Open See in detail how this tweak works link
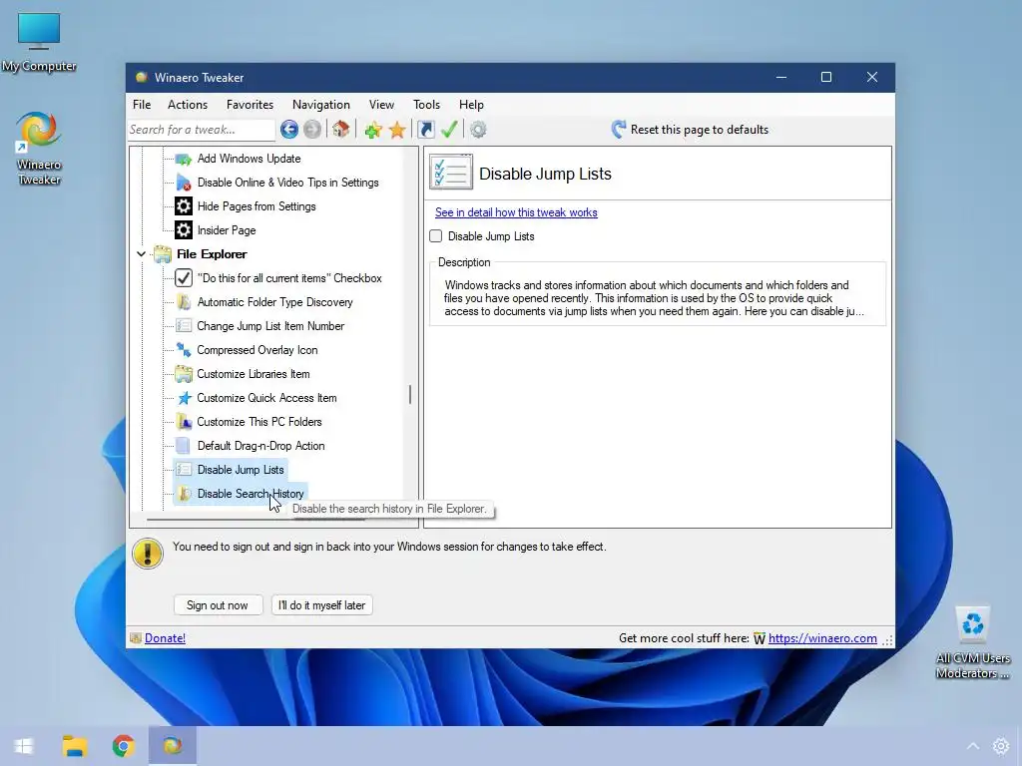The image size is (1022, 766). [x=516, y=212]
